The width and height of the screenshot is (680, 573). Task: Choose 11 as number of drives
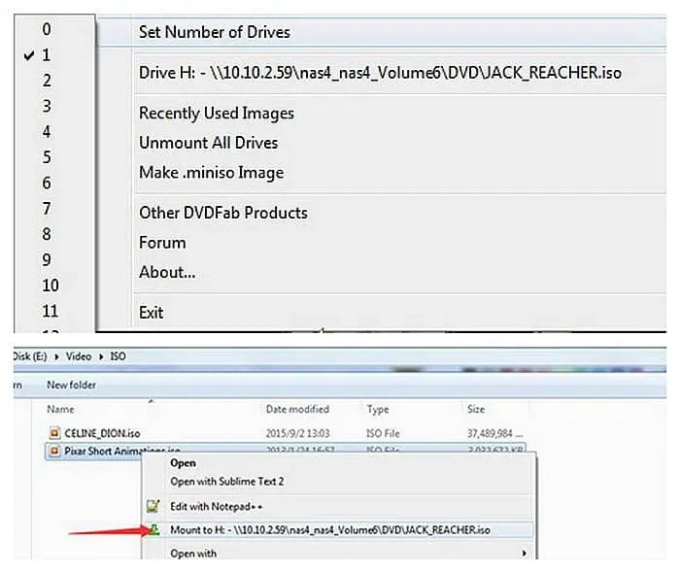pyautogui.click(x=51, y=311)
